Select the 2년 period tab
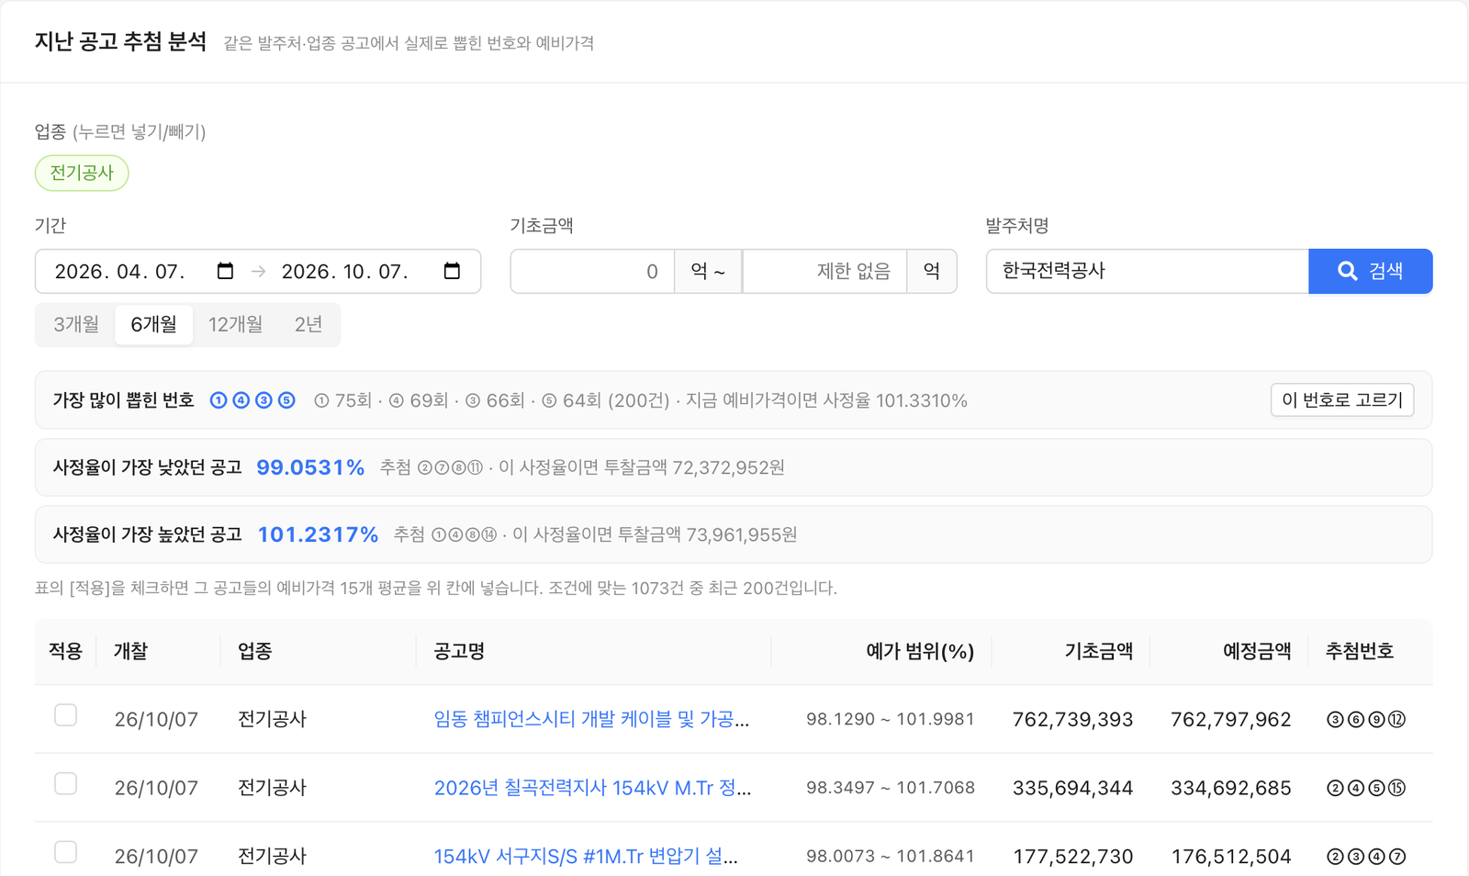This screenshot has width=1469, height=876. coord(308,324)
